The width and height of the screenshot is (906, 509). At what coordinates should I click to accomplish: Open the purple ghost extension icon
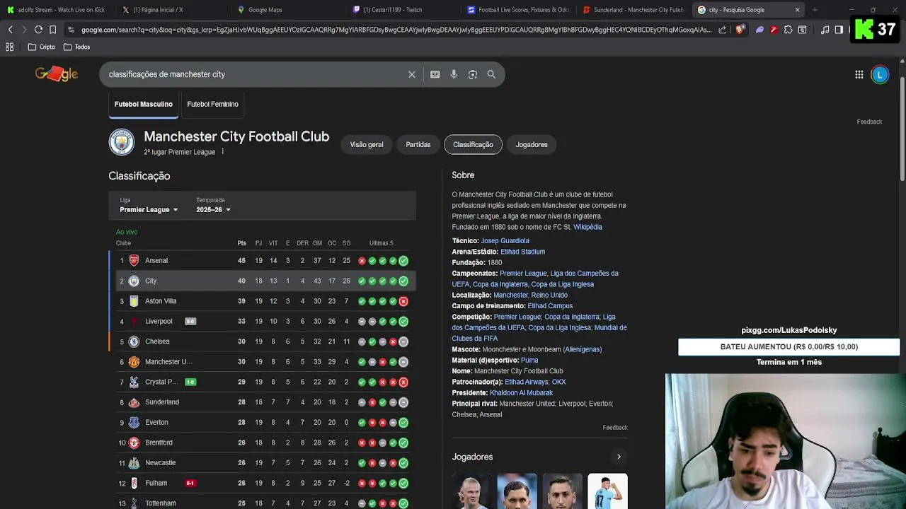[759, 30]
